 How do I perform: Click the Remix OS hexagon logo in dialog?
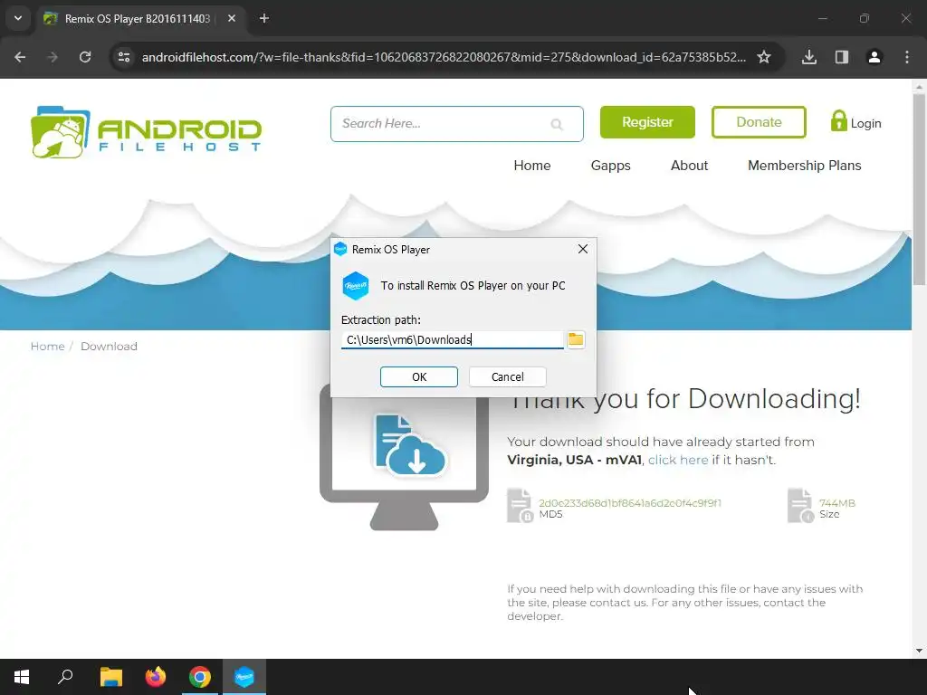355,286
